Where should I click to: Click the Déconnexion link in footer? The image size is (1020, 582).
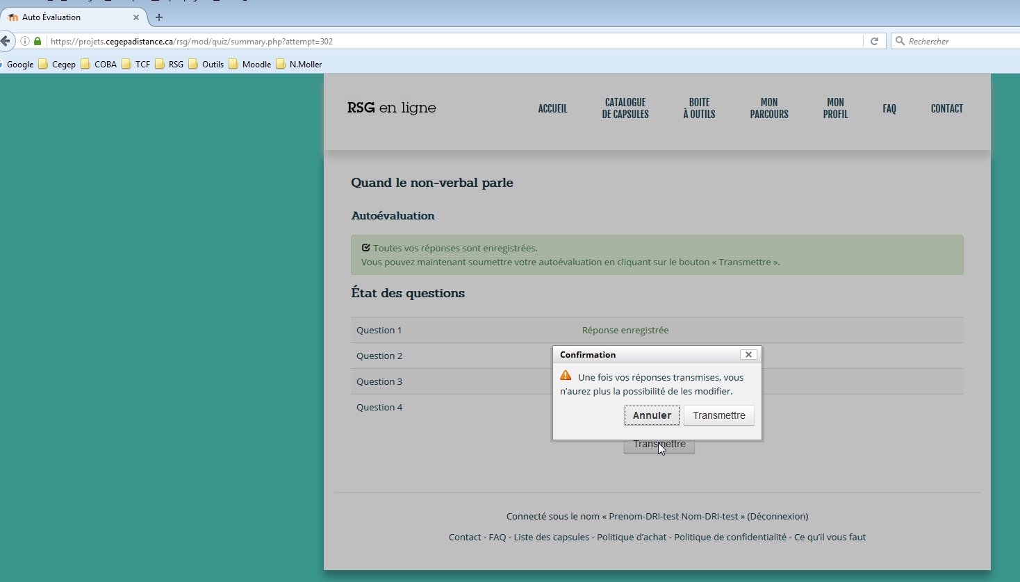pyautogui.click(x=778, y=516)
